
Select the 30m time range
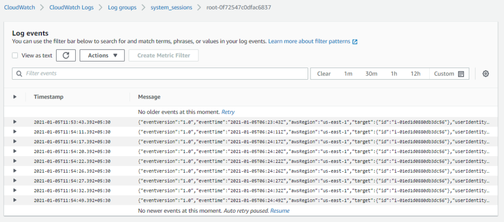371,73
